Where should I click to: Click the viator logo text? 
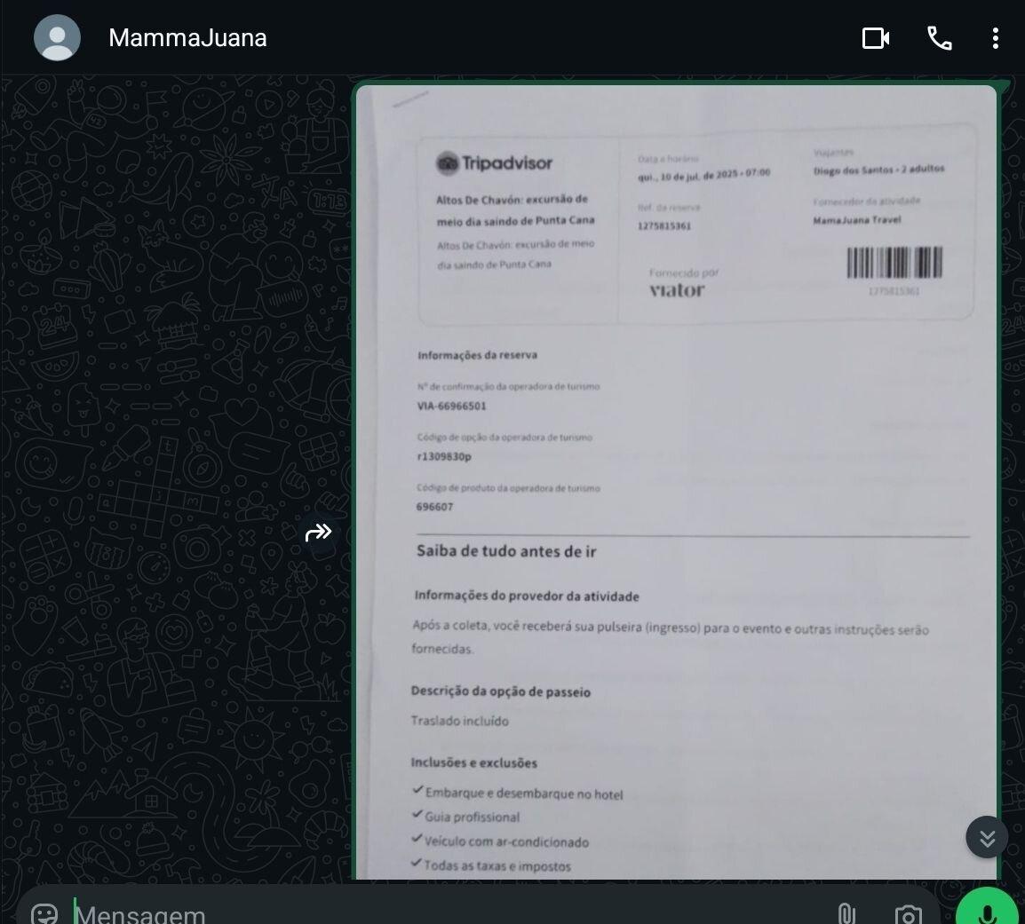point(677,289)
